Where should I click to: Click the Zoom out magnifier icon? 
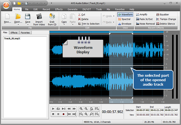(x=86, y=109)
